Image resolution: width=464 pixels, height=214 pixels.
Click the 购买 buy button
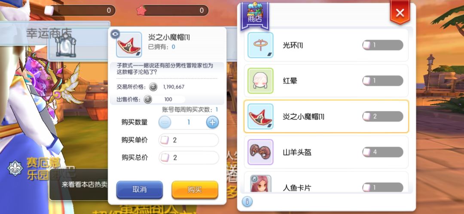pos(195,190)
